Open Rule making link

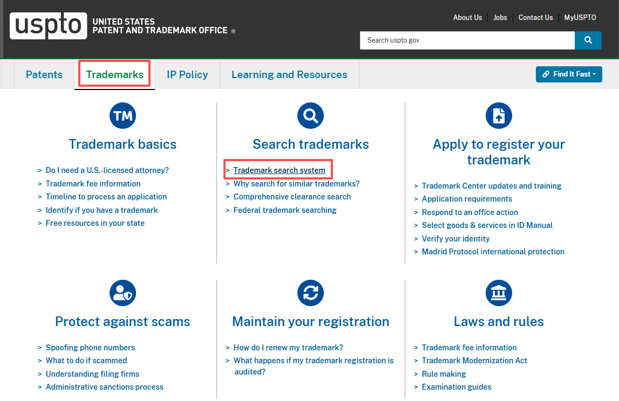click(x=444, y=374)
